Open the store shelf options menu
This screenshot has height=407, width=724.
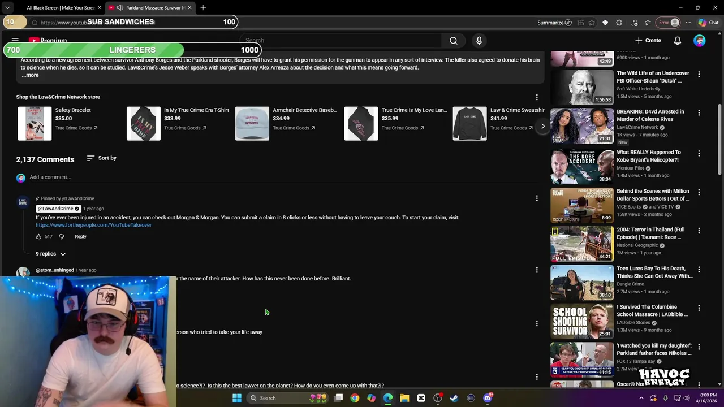point(537,97)
